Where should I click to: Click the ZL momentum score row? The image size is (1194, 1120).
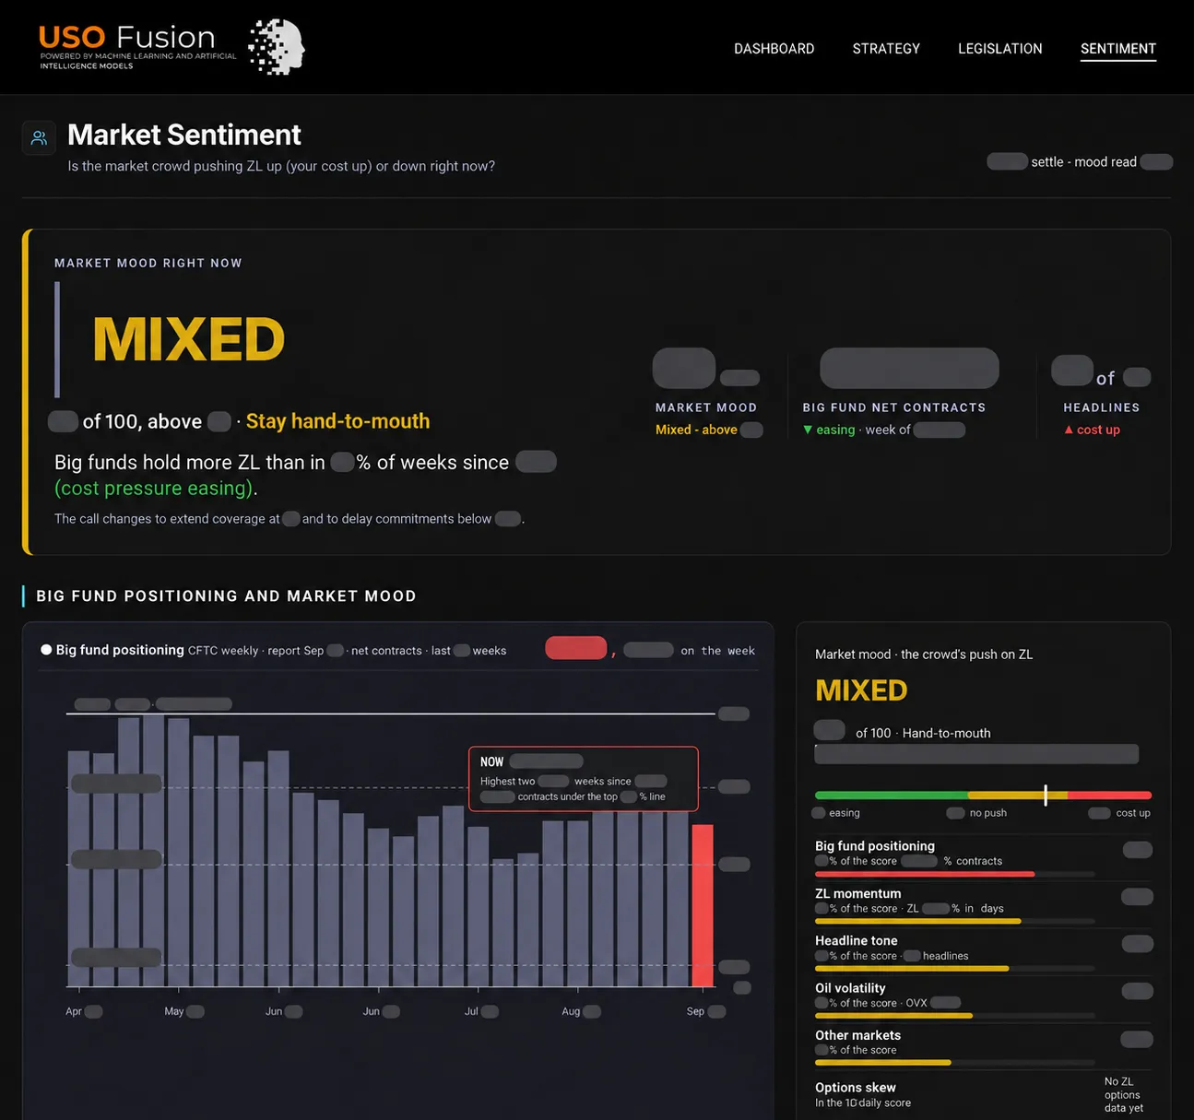(984, 904)
